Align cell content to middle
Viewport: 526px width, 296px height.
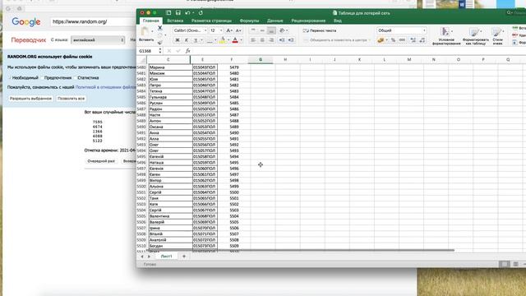(x=262, y=30)
